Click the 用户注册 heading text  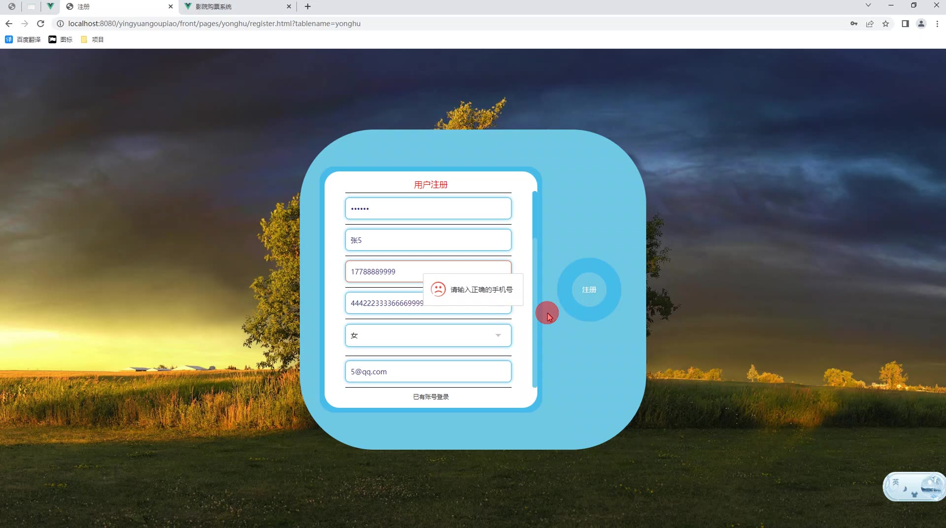pos(431,185)
